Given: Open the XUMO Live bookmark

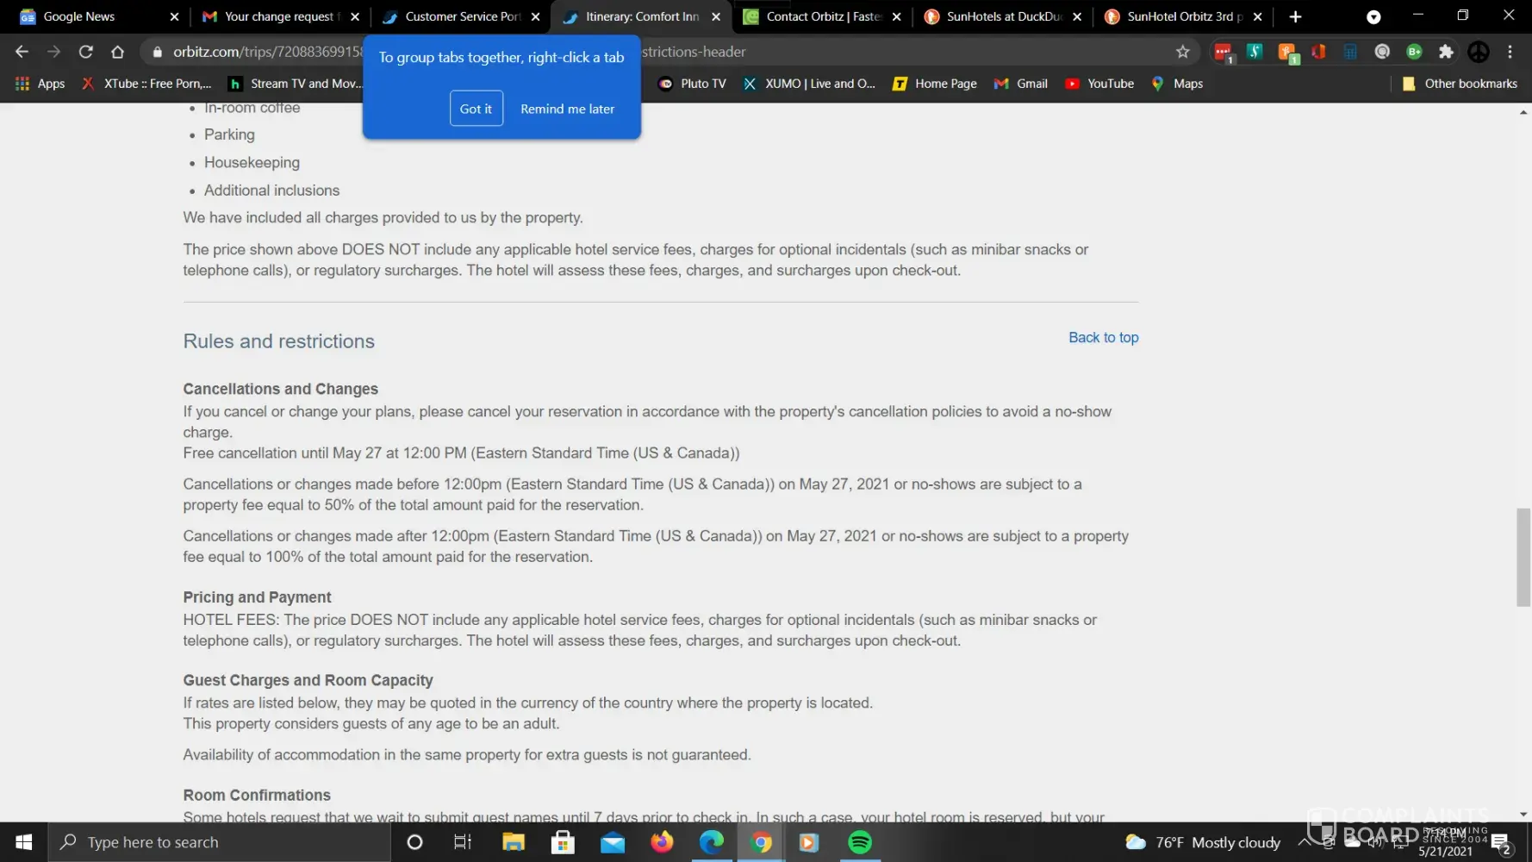Looking at the screenshot, I should (x=809, y=84).
